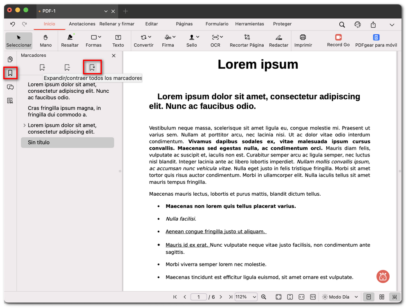Click the Imprimir button

(303, 40)
